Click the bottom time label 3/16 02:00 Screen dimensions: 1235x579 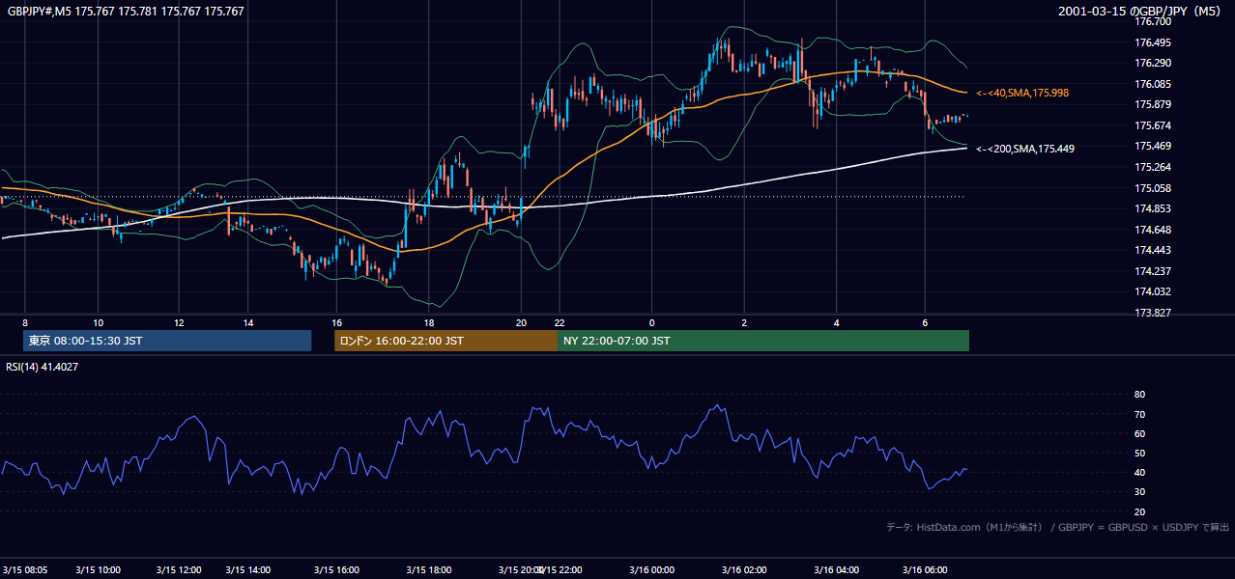click(x=744, y=569)
